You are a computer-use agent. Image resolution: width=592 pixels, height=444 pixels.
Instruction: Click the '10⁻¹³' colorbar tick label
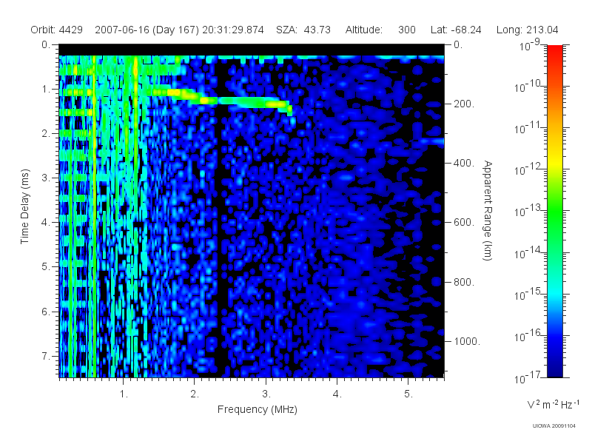pyautogui.click(x=529, y=211)
